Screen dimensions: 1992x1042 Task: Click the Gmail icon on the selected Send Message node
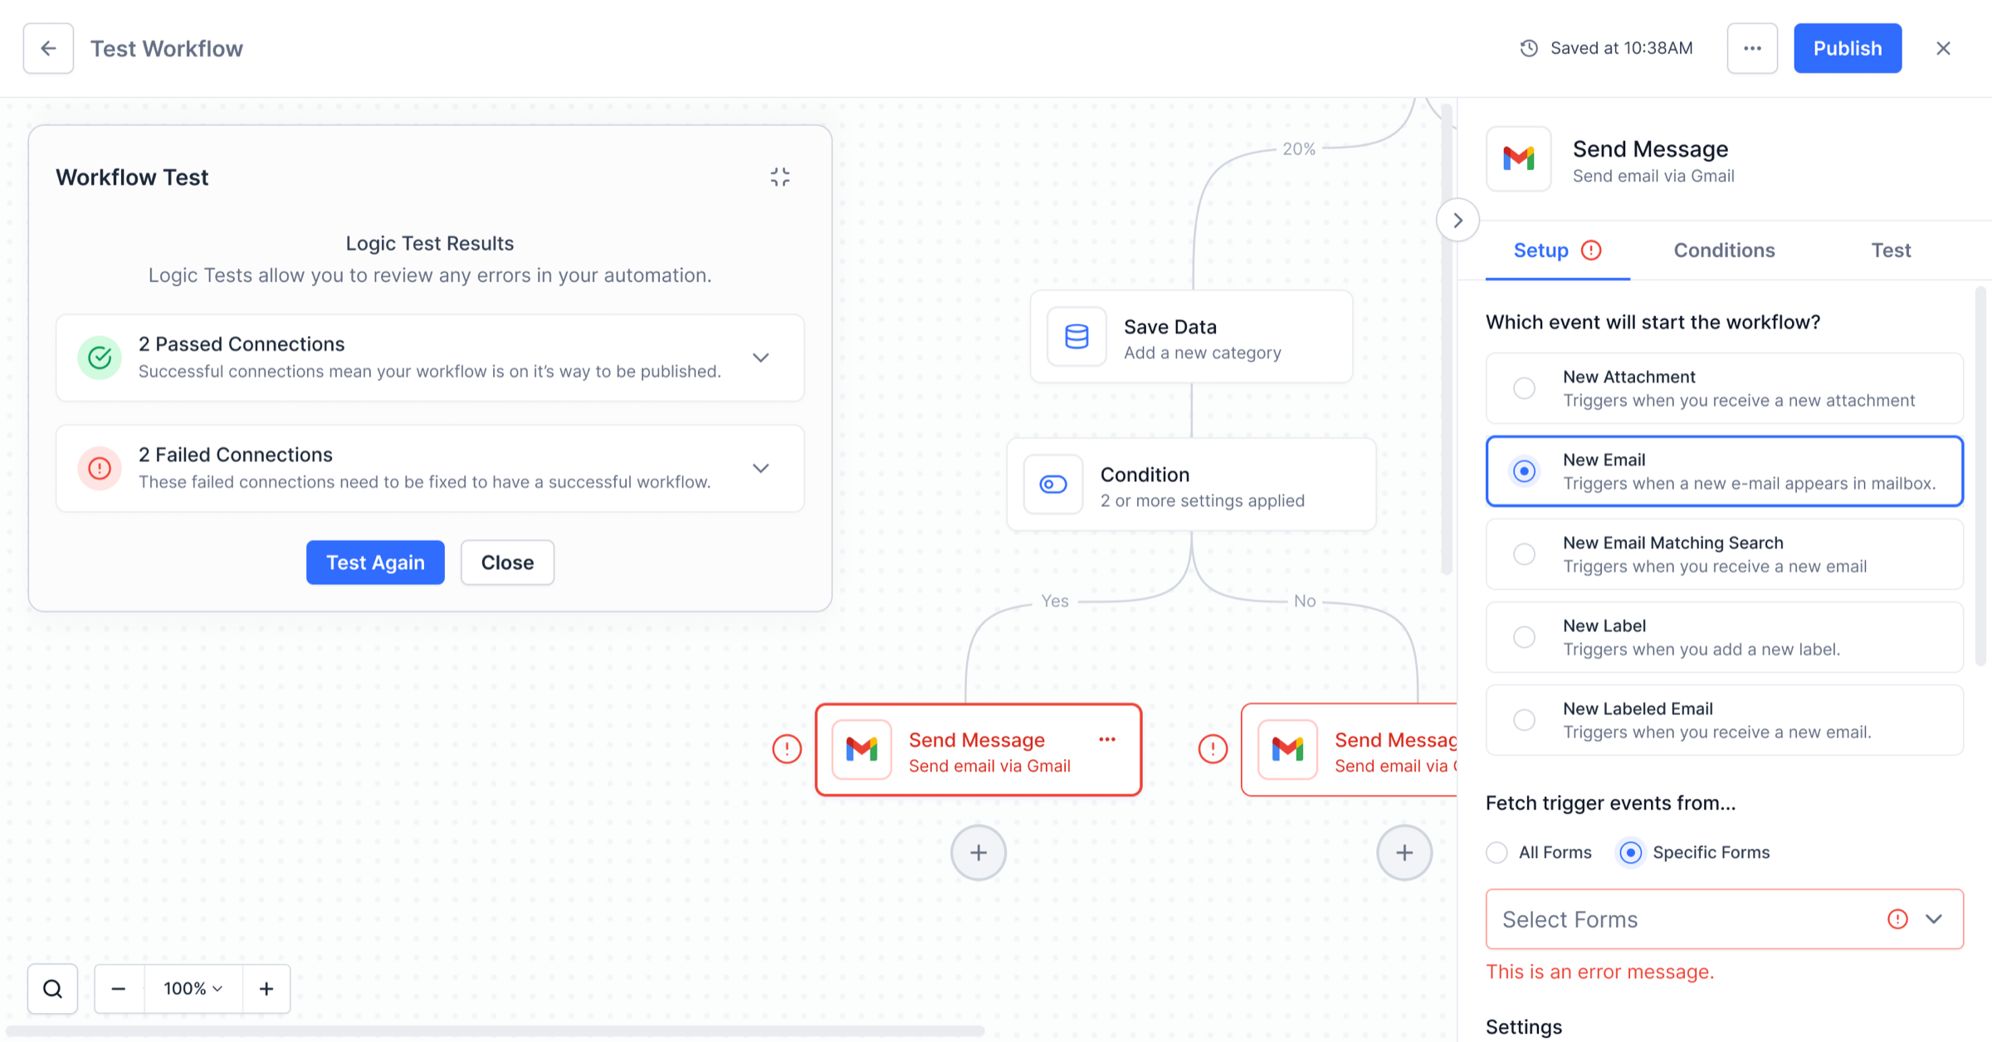[862, 749]
